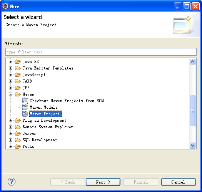Select the Java Emitter Templates label
The height and width of the screenshot is (192, 202).
48,68
